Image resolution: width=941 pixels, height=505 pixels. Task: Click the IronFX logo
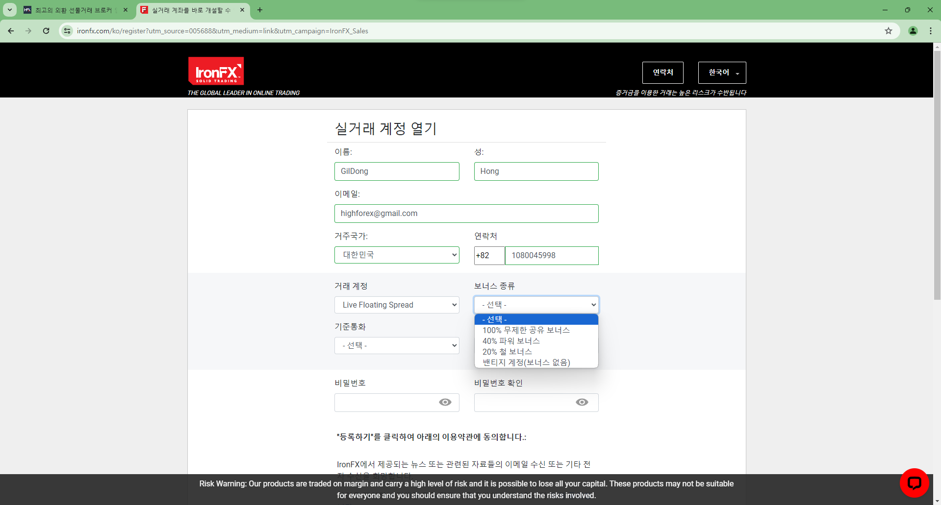click(x=216, y=71)
